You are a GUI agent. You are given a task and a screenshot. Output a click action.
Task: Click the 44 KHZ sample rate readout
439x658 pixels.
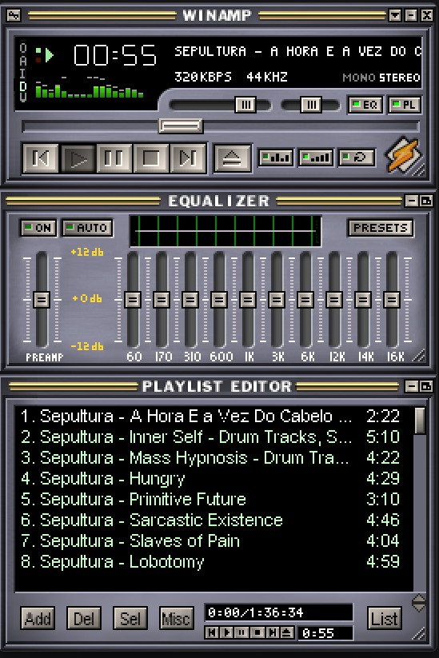(267, 78)
